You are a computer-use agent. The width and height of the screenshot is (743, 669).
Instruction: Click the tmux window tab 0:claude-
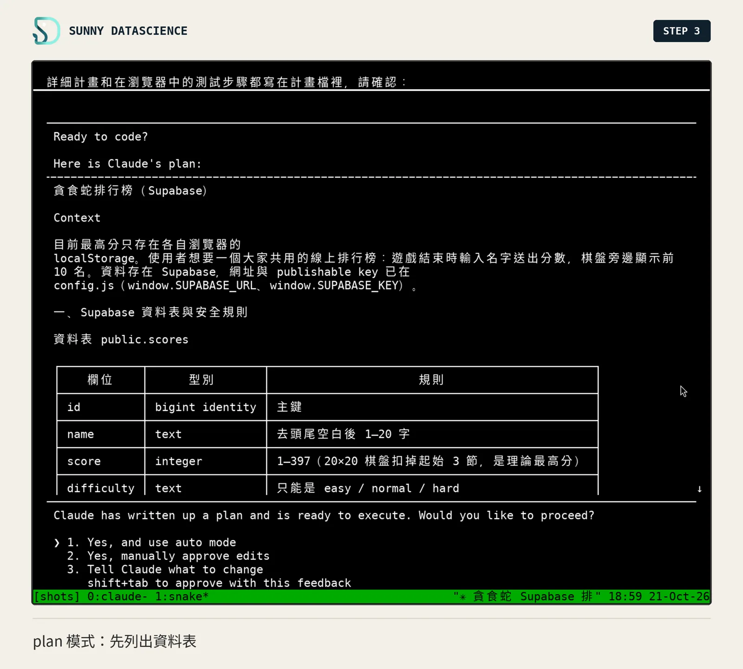coord(117,597)
